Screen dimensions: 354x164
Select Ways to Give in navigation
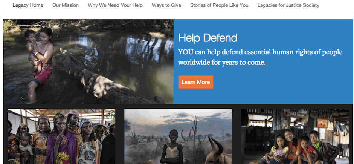click(166, 5)
